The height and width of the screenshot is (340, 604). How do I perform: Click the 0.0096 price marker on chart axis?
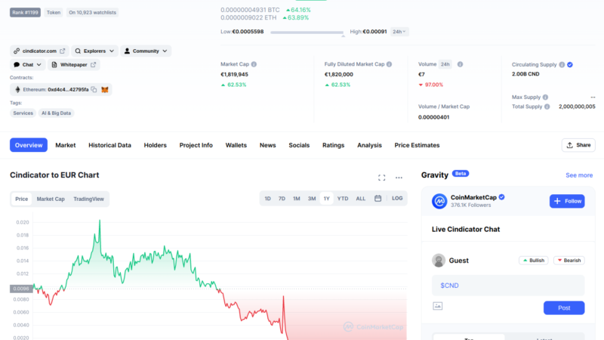(21, 289)
